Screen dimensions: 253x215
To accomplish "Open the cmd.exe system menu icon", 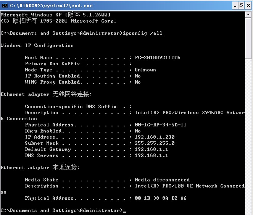I will tap(4, 5).
